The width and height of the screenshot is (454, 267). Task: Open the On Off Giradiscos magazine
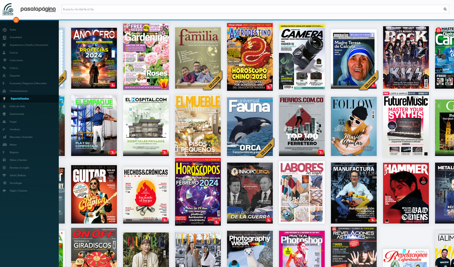tap(94, 247)
